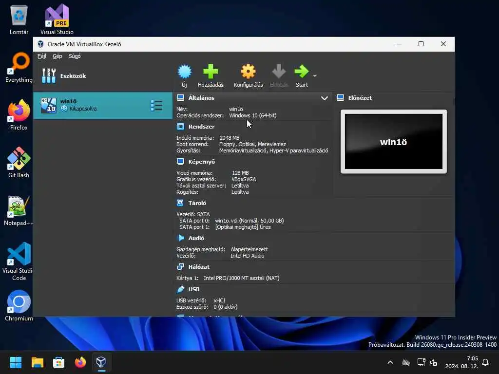Open the Lomtár recycle bin desktop icon
The image size is (499, 374).
coord(19,19)
